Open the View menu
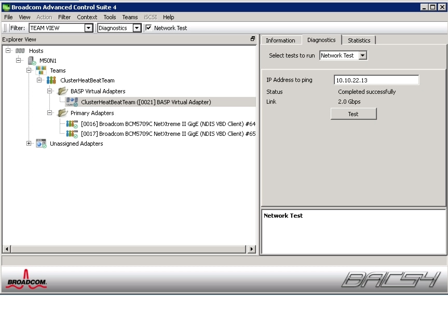Viewport: 448px width, 311px height. [24, 17]
